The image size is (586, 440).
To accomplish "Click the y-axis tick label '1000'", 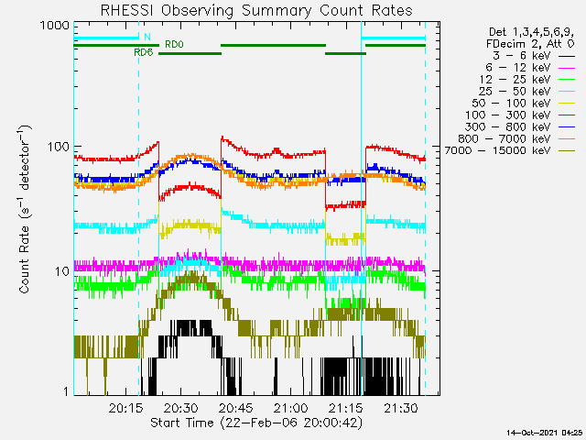I will pyautogui.click(x=55, y=26).
